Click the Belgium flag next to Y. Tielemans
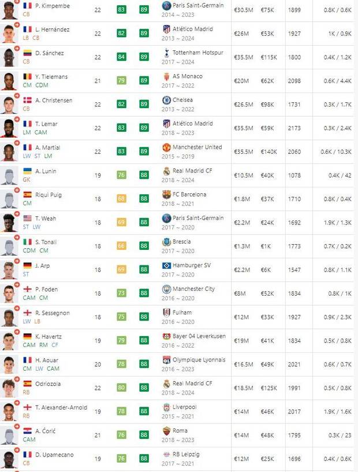358x472 pixels. [x=27, y=76]
